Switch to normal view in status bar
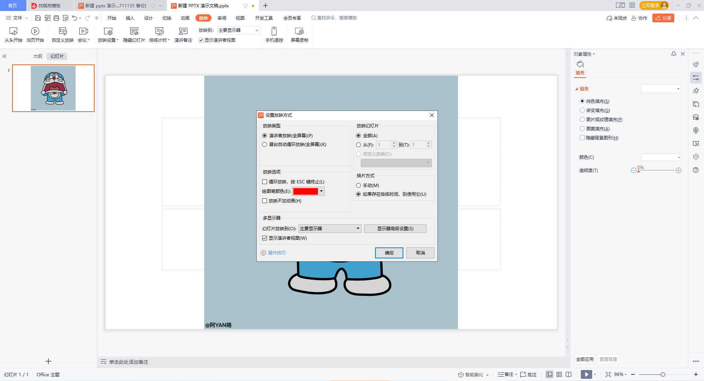Image resolution: width=704 pixels, height=381 pixels. click(x=549, y=374)
